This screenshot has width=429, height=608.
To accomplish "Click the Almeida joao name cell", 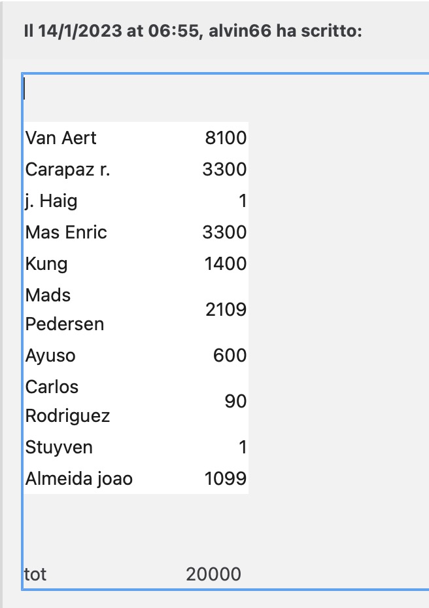I will (79, 479).
